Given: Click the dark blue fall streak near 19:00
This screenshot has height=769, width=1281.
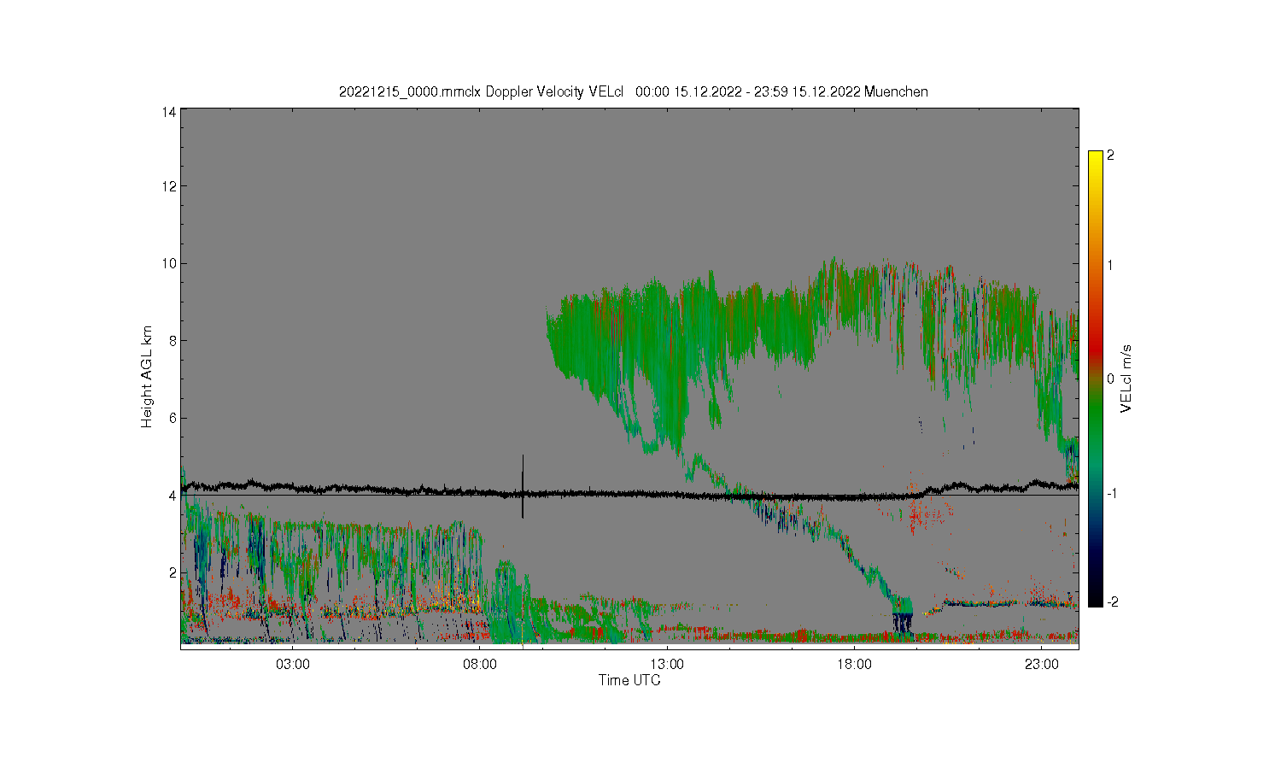Looking at the screenshot, I should [x=902, y=623].
